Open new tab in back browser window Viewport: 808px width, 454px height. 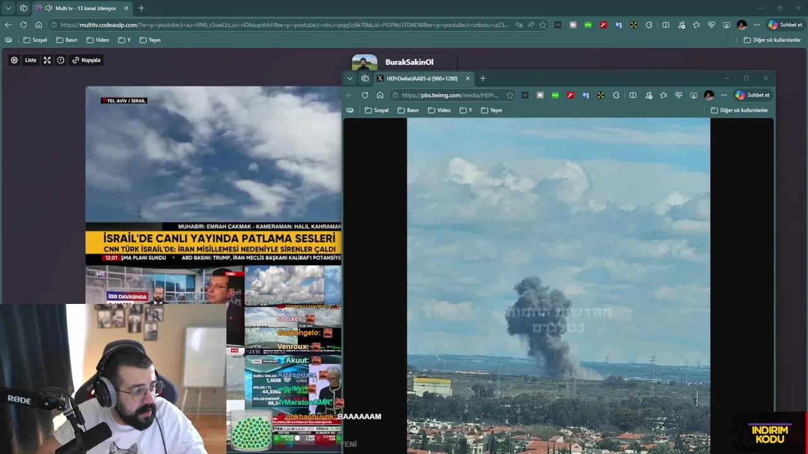tap(141, 8)
